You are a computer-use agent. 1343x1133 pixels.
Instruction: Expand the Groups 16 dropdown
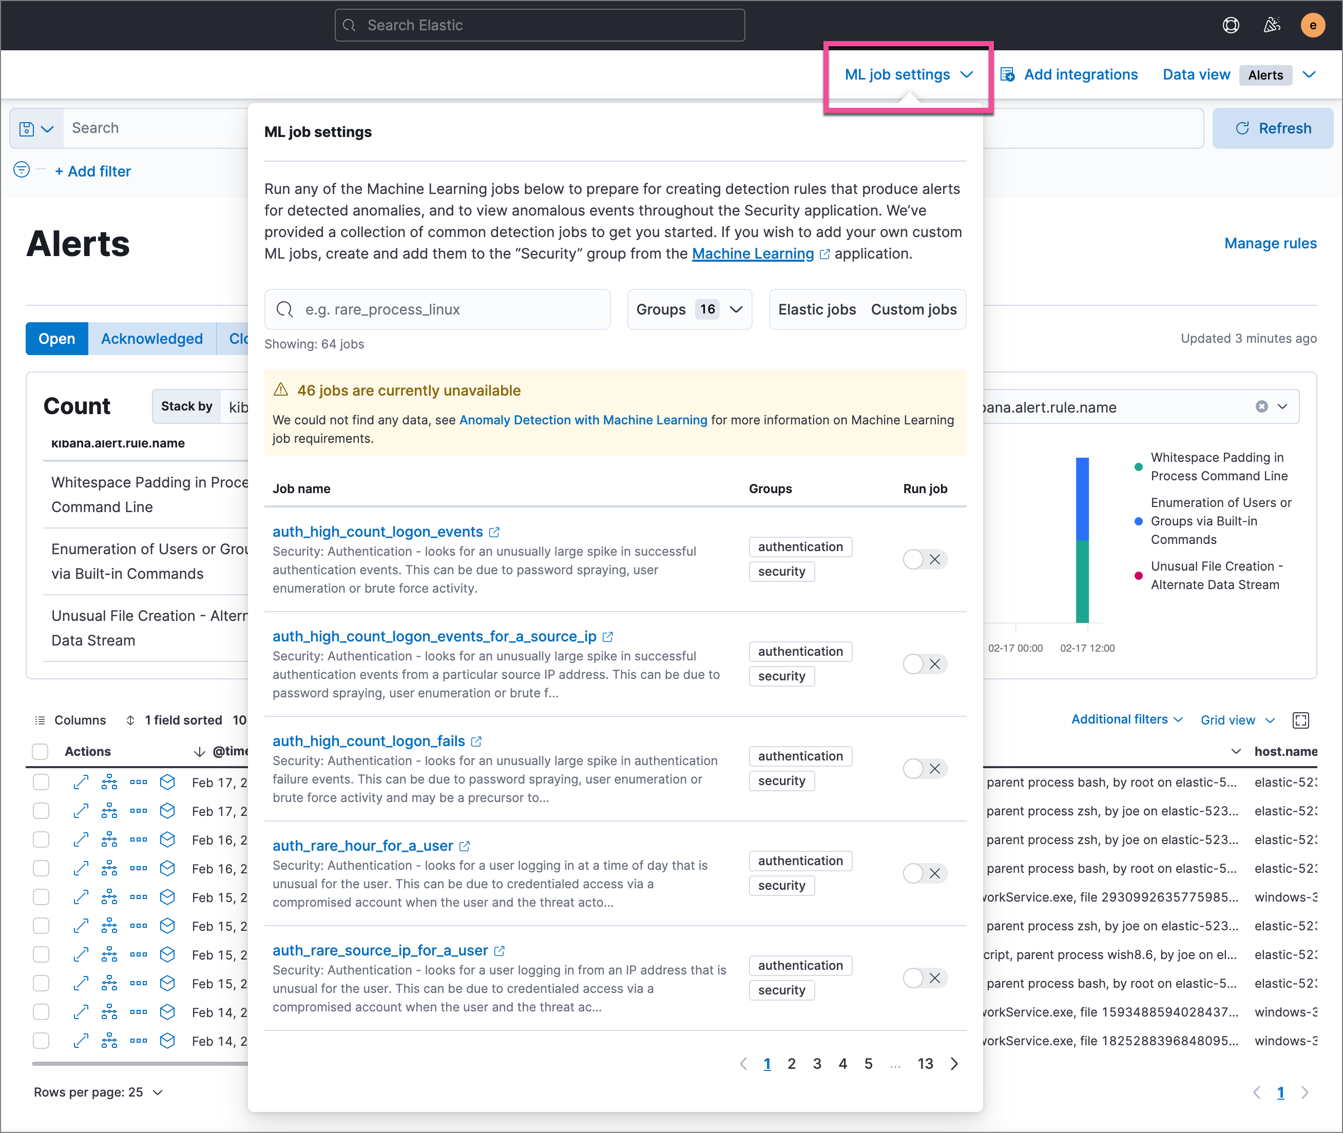tap(690, 309)
